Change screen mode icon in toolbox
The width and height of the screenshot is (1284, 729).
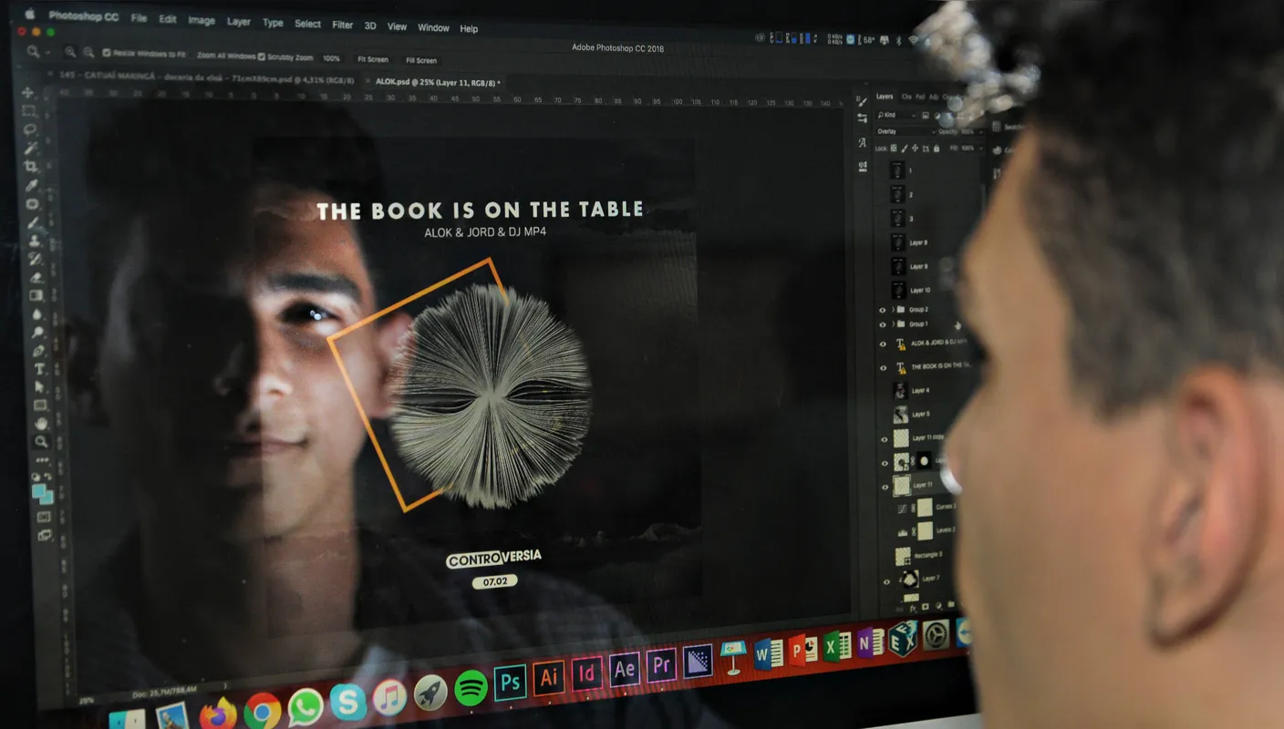tap(45, 536)
